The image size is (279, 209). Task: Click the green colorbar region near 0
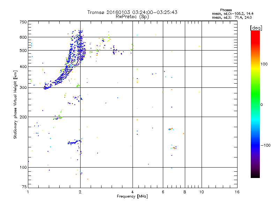(x=255, y=100)
